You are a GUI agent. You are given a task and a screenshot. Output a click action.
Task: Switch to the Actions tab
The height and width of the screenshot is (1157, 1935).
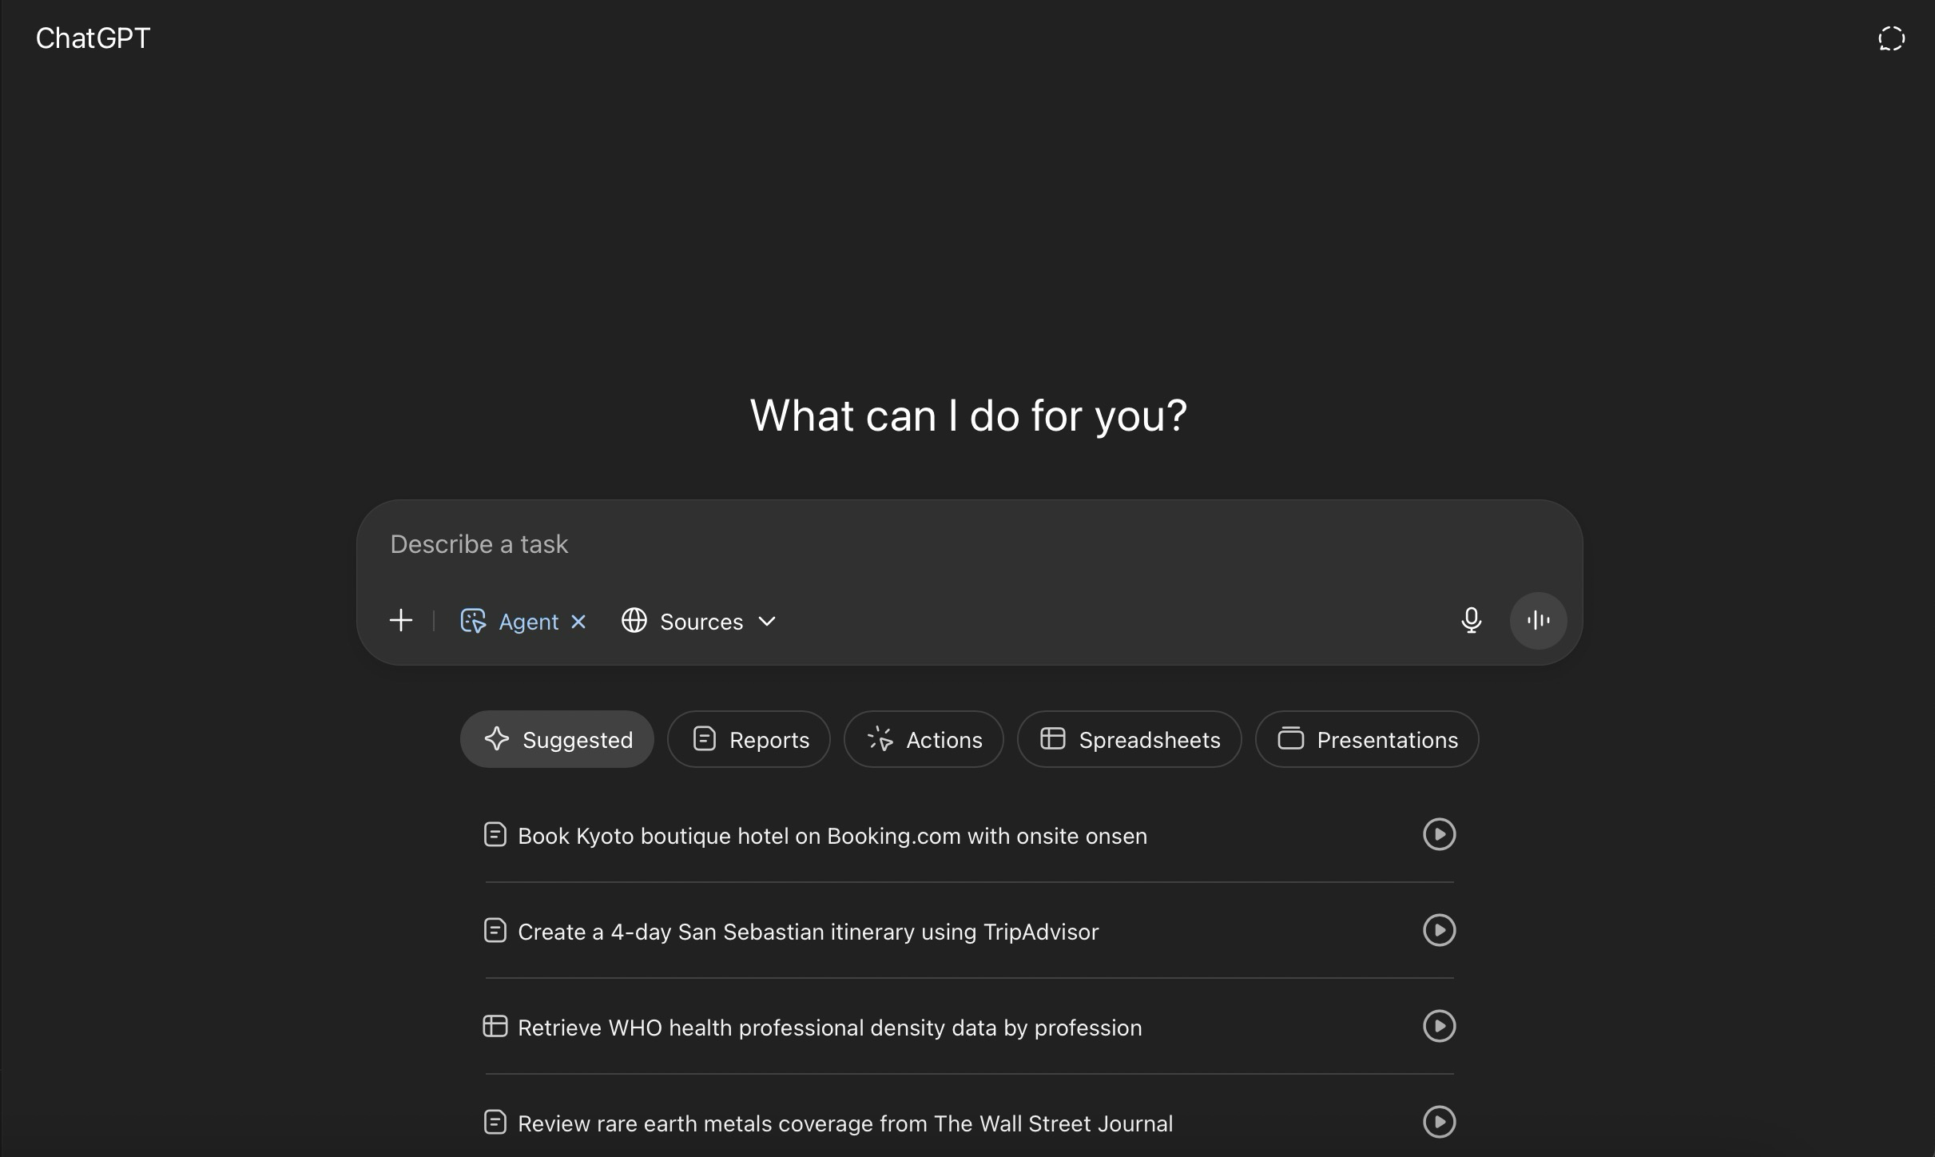pyautogui.click(x=924, y=739)
